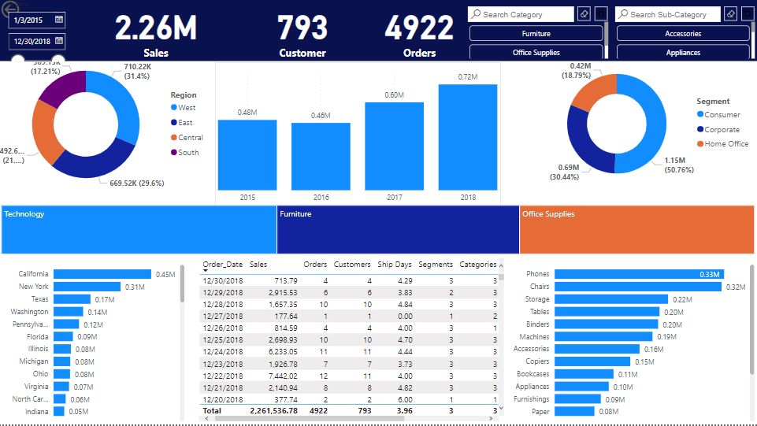The width and height of the screenshot is (757, 426).
Task: Click the Sales column header
Action: point(258,265)
